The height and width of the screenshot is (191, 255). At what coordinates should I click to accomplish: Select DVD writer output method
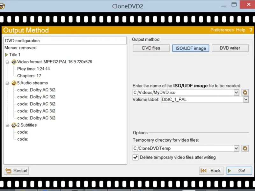pos(230,48)
